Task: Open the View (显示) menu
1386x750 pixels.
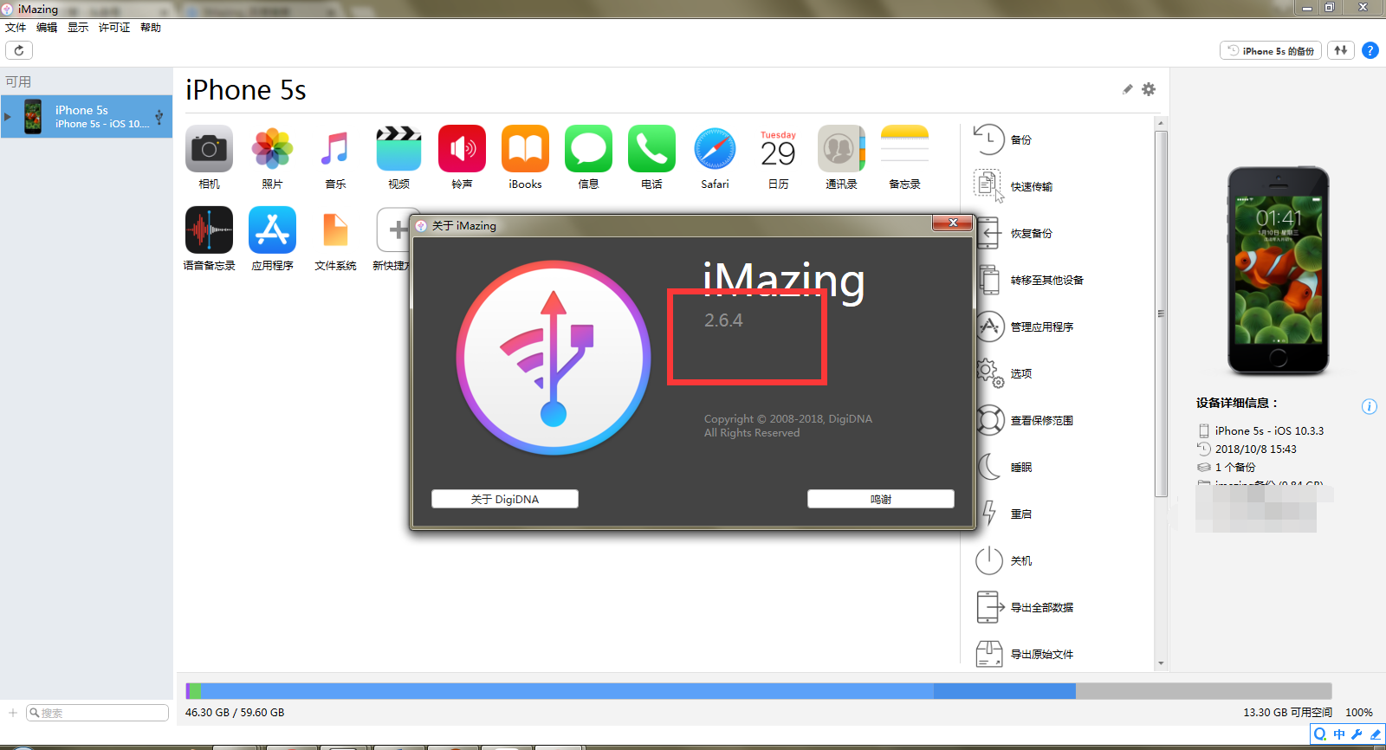Action: click(x=78, y=28)
